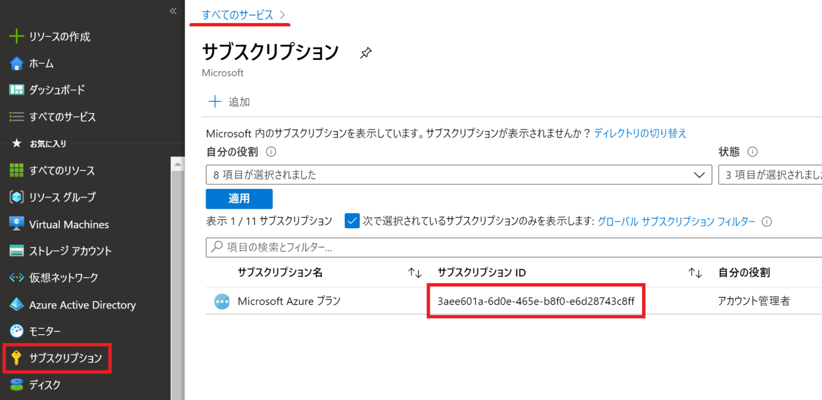Click info icon beside 自分の役割 filter label
This screenshot has height=400, width=822.
tap(271, 152)
